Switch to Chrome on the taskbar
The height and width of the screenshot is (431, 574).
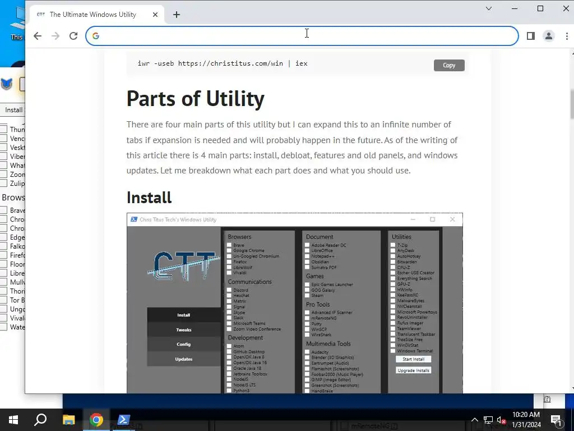pyautogui.click(x=96, y=420)
